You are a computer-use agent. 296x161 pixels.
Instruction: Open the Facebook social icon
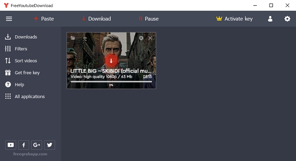click(x=24, y=145)
